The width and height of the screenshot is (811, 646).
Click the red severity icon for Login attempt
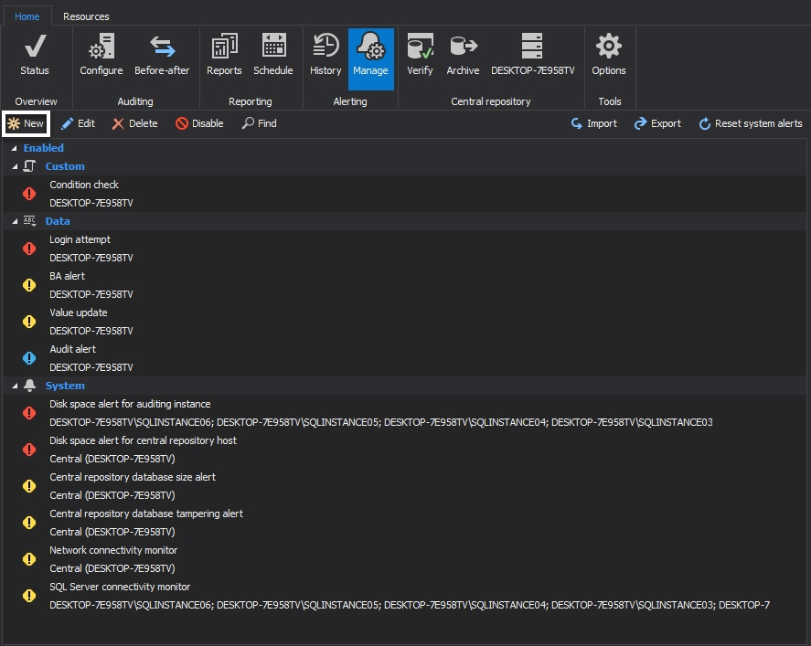click(x=29, y=249)
